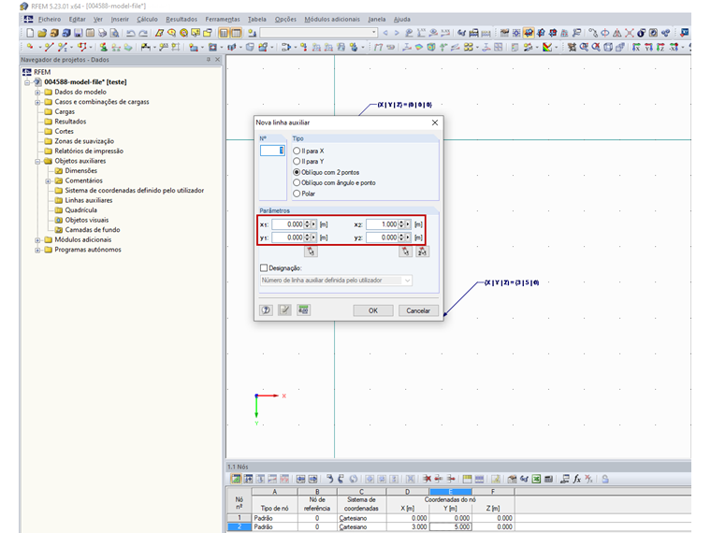711x533 pixels.
Task: Go to previous load case arrow
Action: [x=385, y=33]
